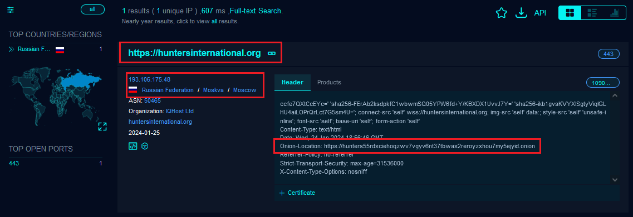Open https://huntersinternational.org result title

(x=195, y=53)
